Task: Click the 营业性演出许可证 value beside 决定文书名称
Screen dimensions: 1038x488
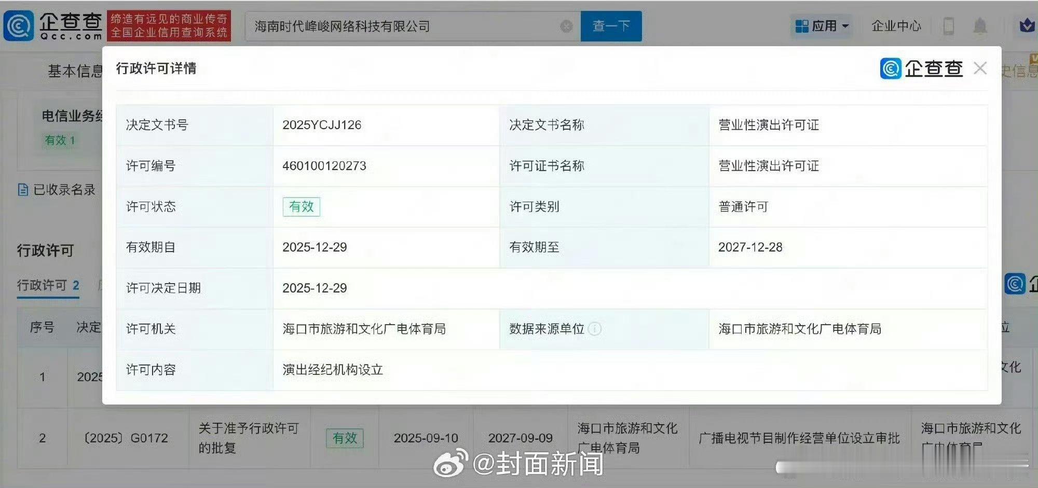Action: pos(769,125)
